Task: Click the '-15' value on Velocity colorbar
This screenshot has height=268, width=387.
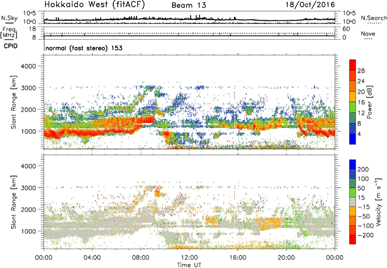Action: pyautogui.click(x=364, y=207)
